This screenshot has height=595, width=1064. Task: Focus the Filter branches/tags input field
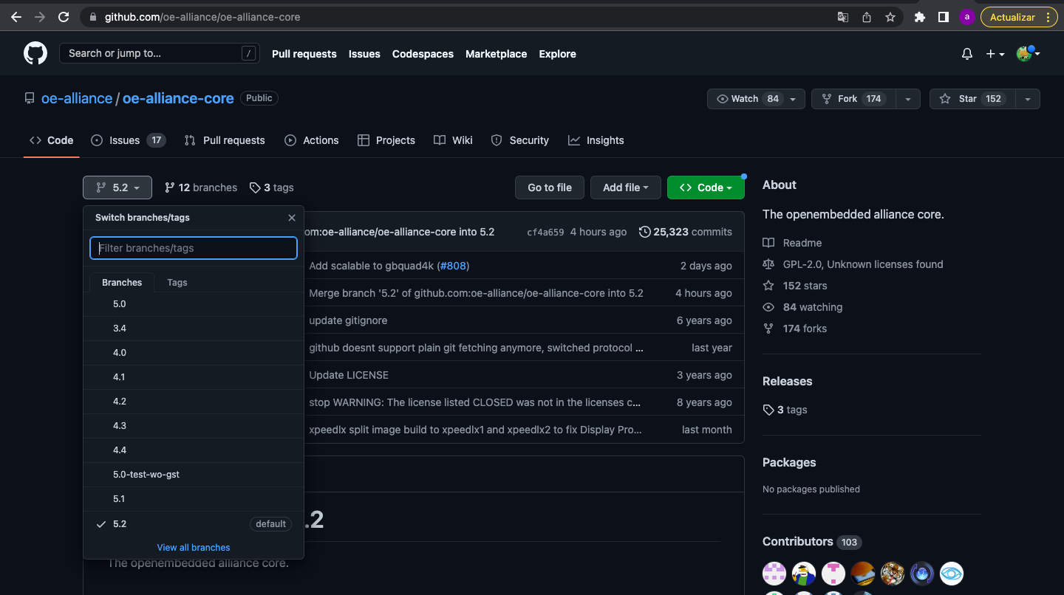pyautogui.click(x=194, y=248)
